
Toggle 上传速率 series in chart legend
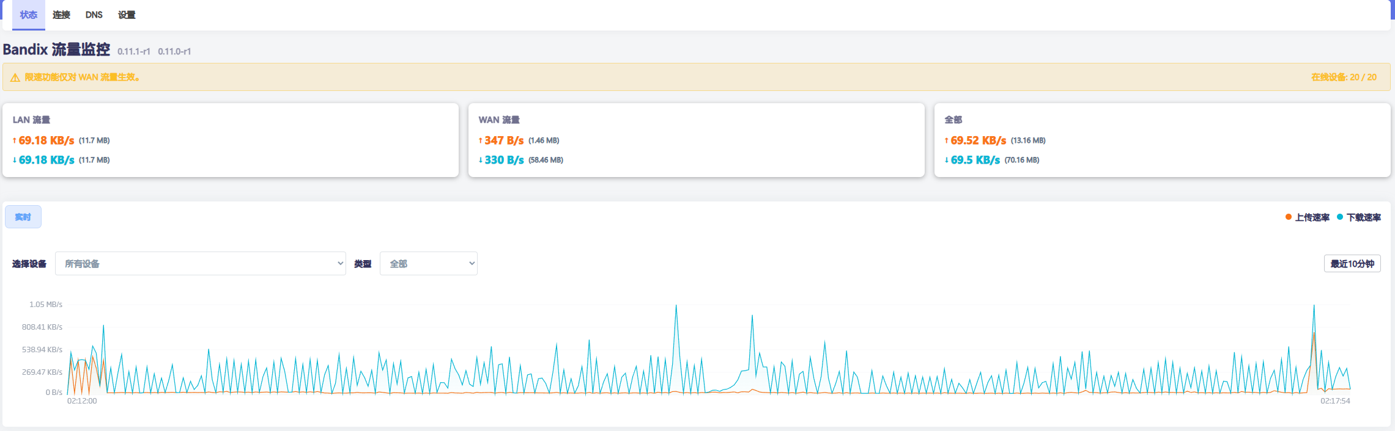(1312, 217)
